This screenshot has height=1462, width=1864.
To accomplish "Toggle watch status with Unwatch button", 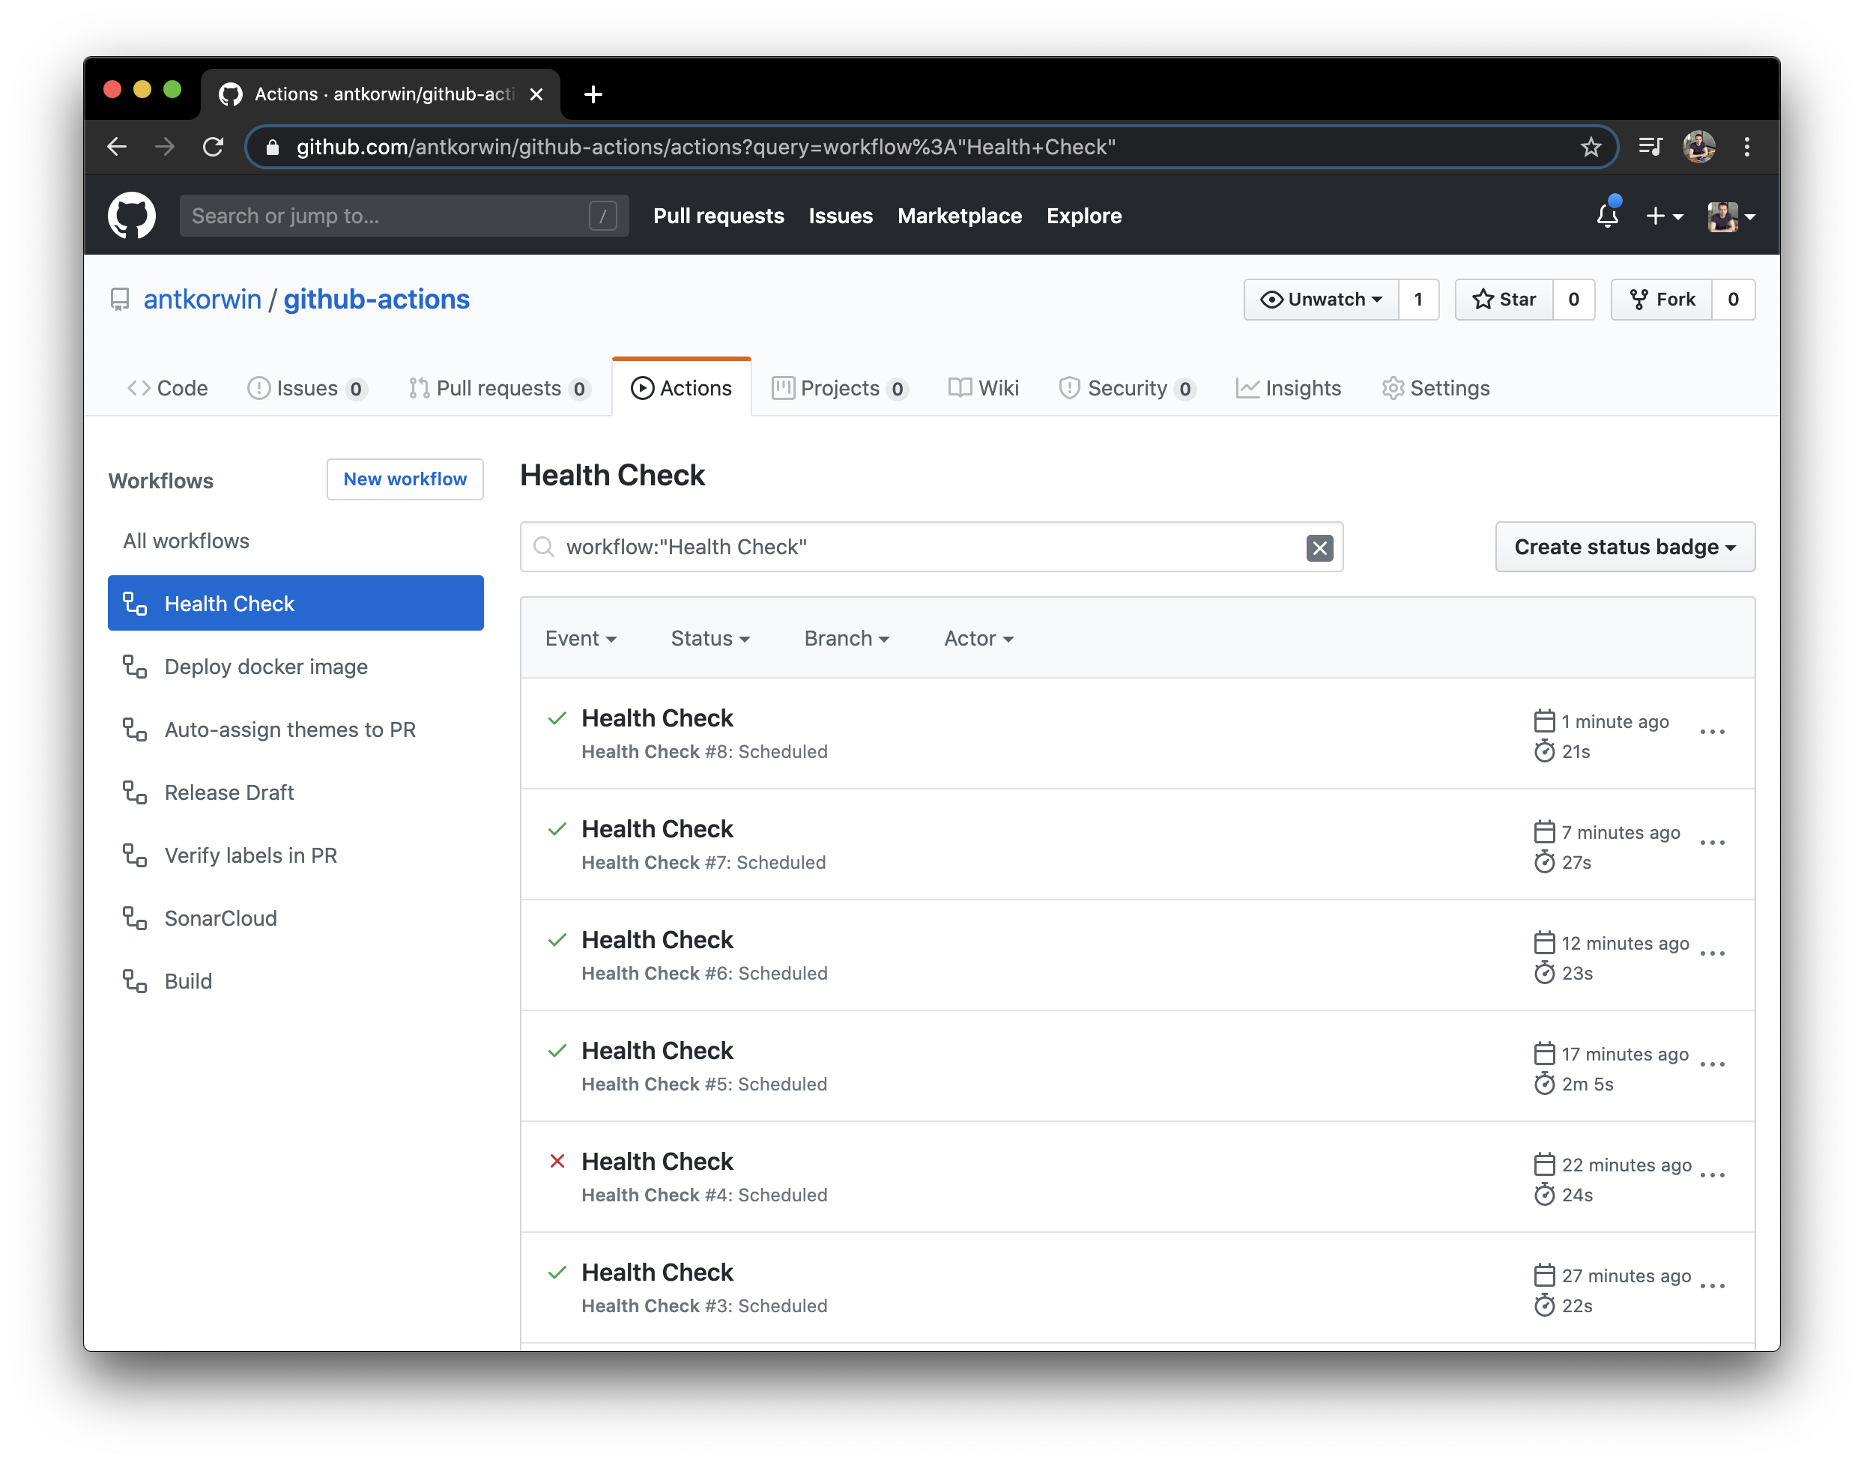I will coord(1318,300).
